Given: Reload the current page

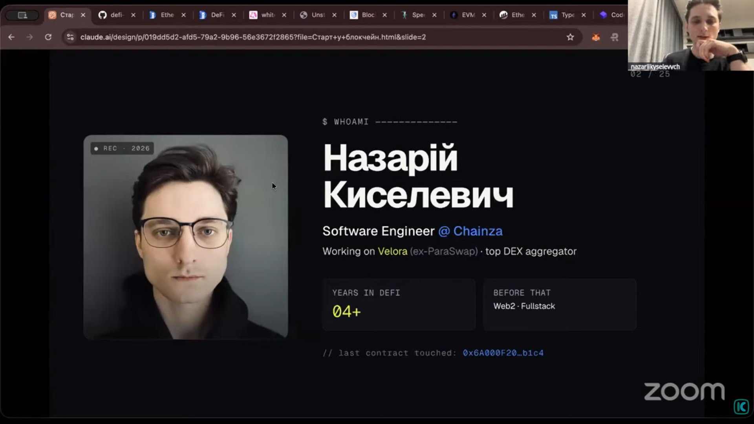Looking at the screenshot, I should [48, 37].
